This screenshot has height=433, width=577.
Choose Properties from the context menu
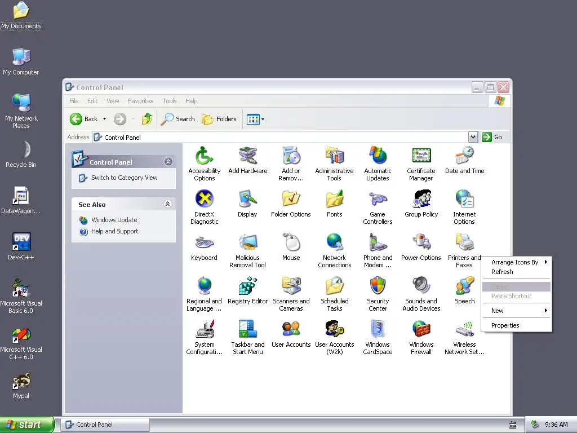[x=517, y=325]
